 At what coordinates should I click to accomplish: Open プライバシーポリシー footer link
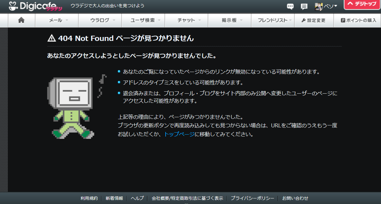(252, 198)
